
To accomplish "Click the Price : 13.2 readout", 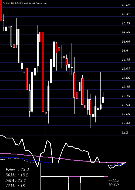I will [17, 170].
